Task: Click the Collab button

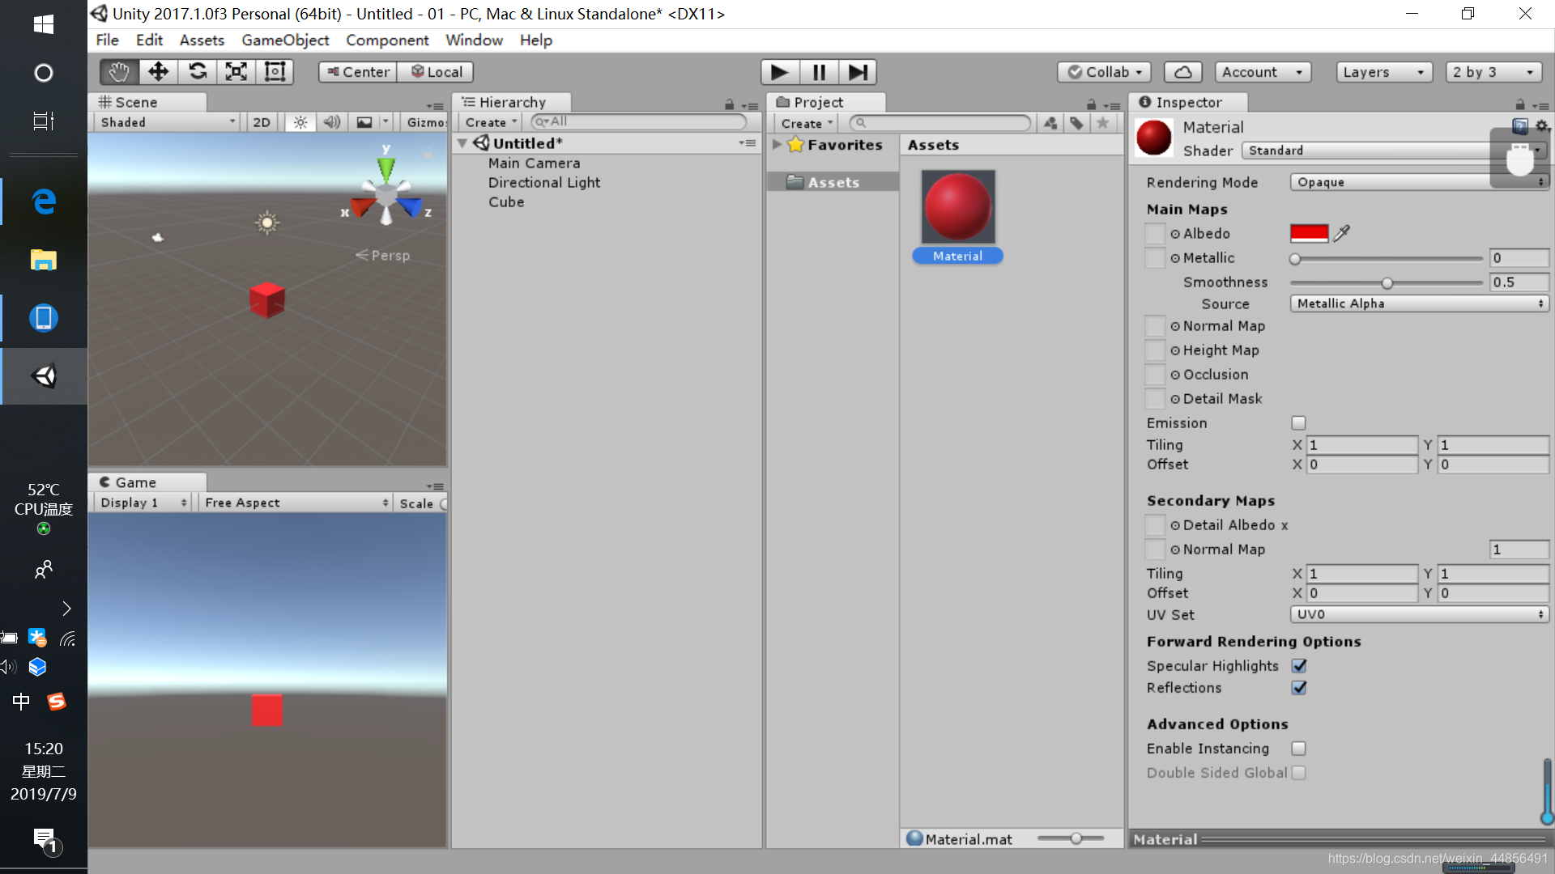Action: coord(1104,72)
